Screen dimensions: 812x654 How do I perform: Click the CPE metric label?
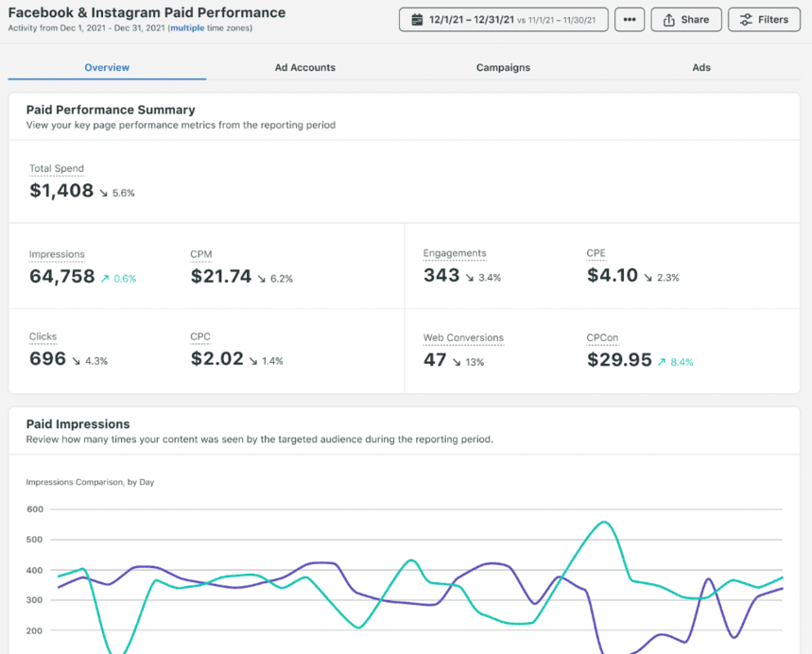(595, 253)
